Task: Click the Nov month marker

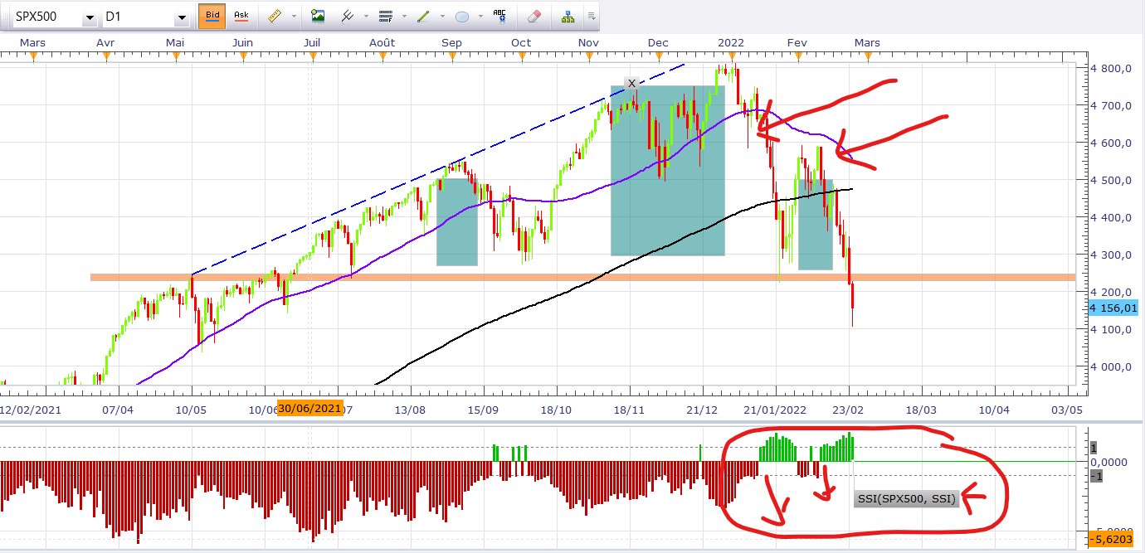Action: 588,42
